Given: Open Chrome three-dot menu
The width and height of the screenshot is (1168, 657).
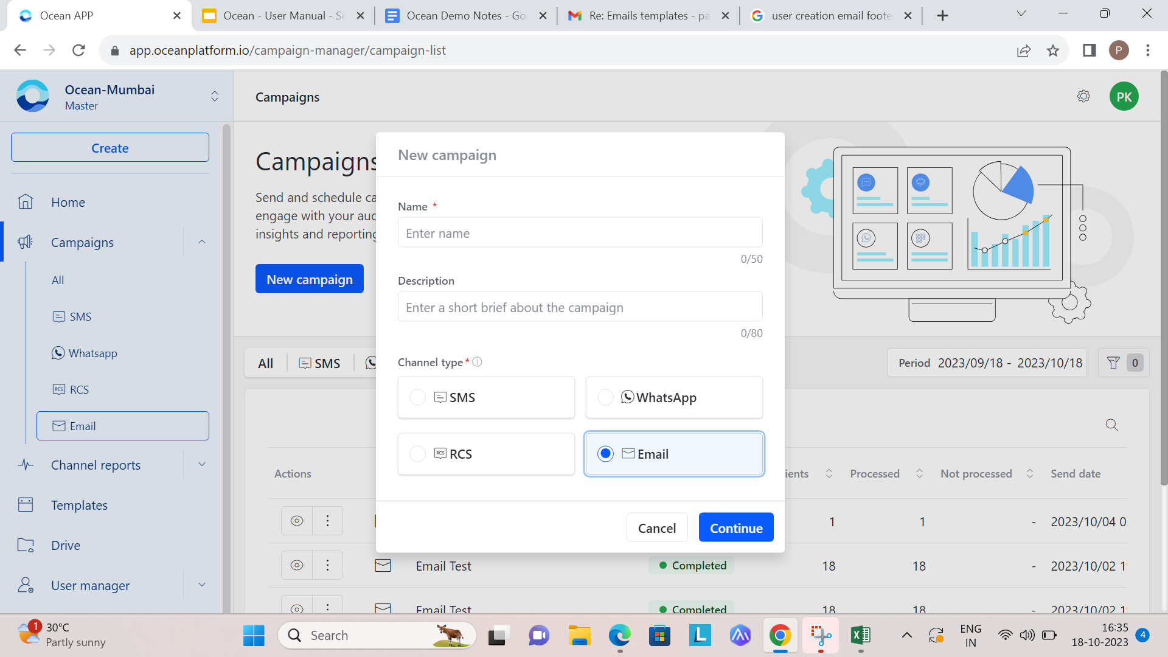Looking at the screenshot, I should 1148,50.
